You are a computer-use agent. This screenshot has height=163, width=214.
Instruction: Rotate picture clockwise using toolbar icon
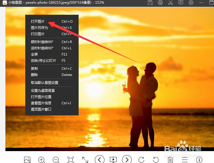coord(141,160)
